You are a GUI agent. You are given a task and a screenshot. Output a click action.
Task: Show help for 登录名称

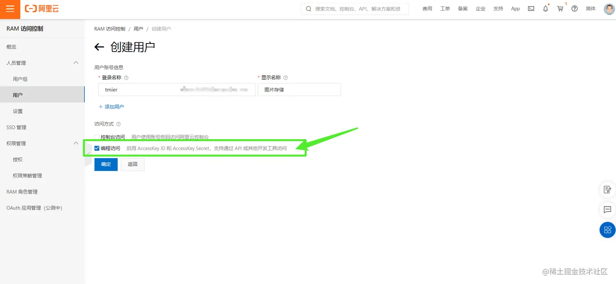[126, 78]
